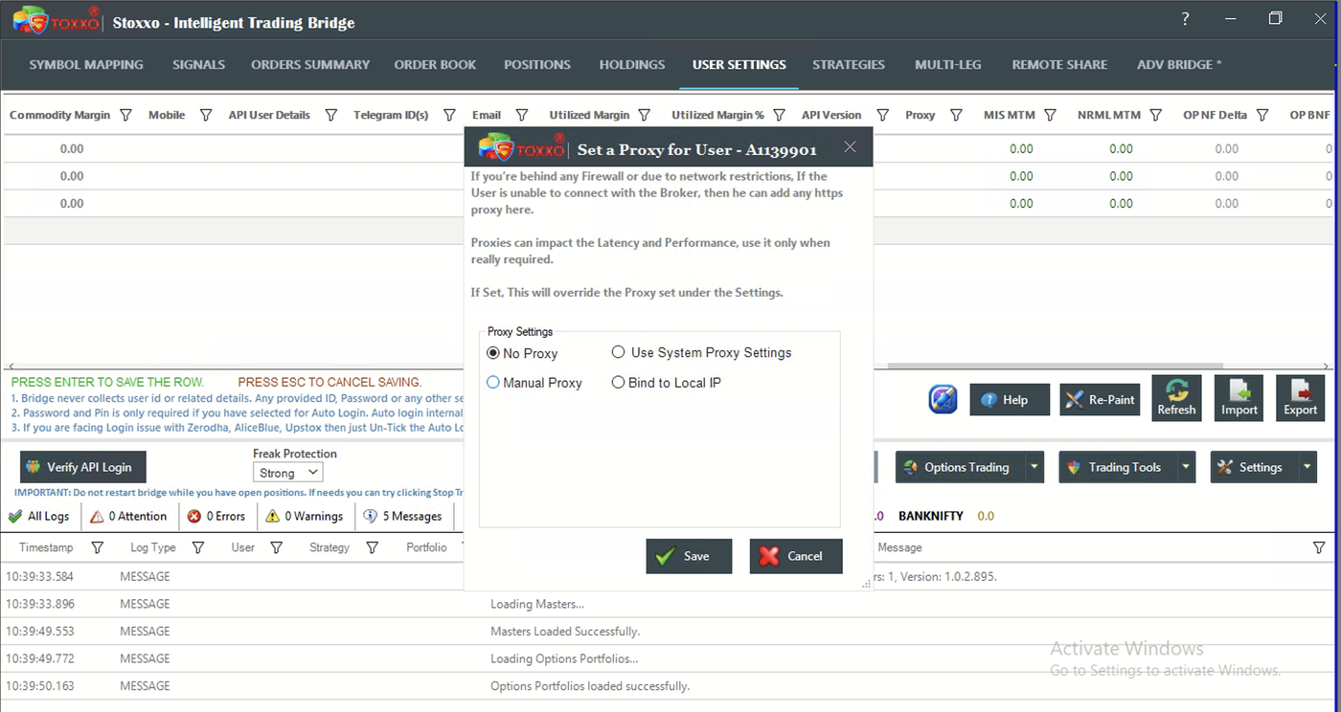Filter the API User Details column
The image size is (1341, 712).
click(x=331, y=116)
